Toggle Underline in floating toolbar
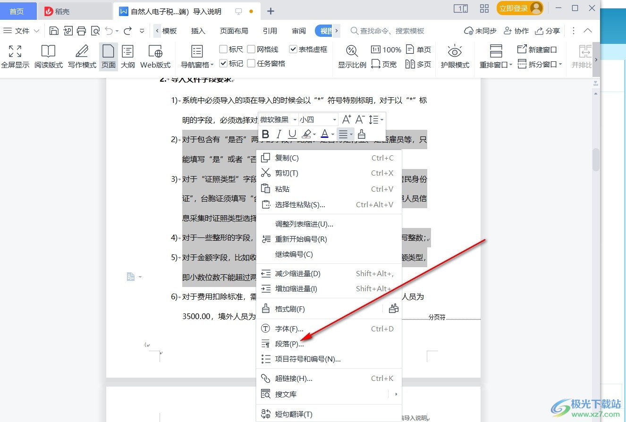 pyautogui.click(x=292, y=134)
